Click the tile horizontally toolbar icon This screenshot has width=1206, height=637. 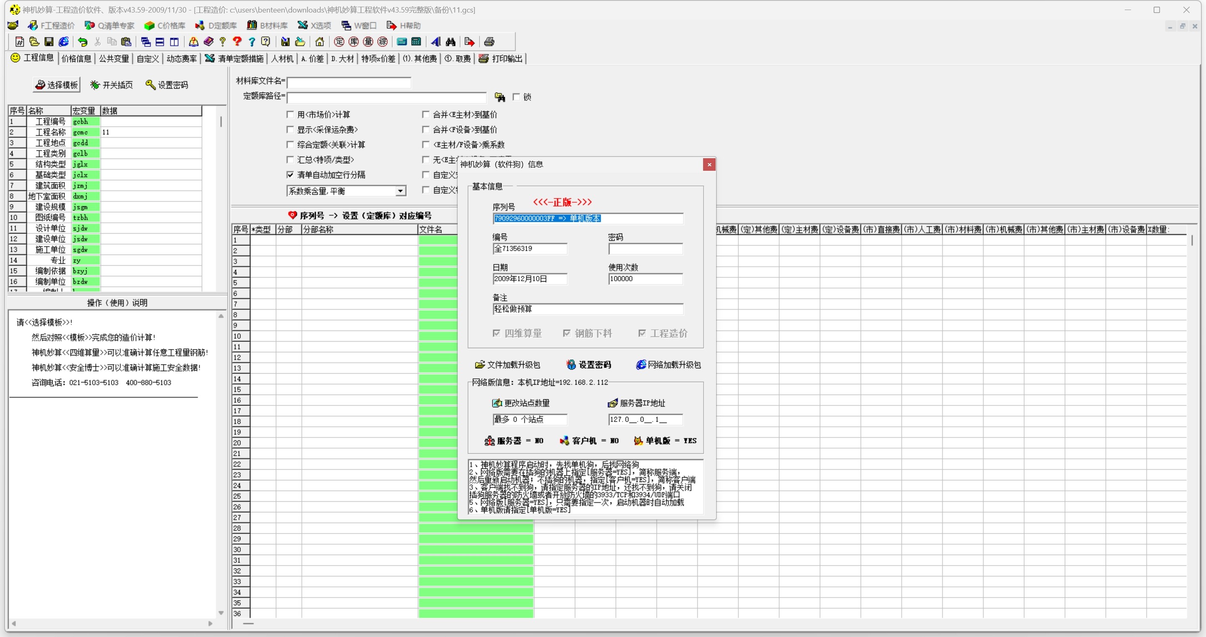(x=160, y=42)
